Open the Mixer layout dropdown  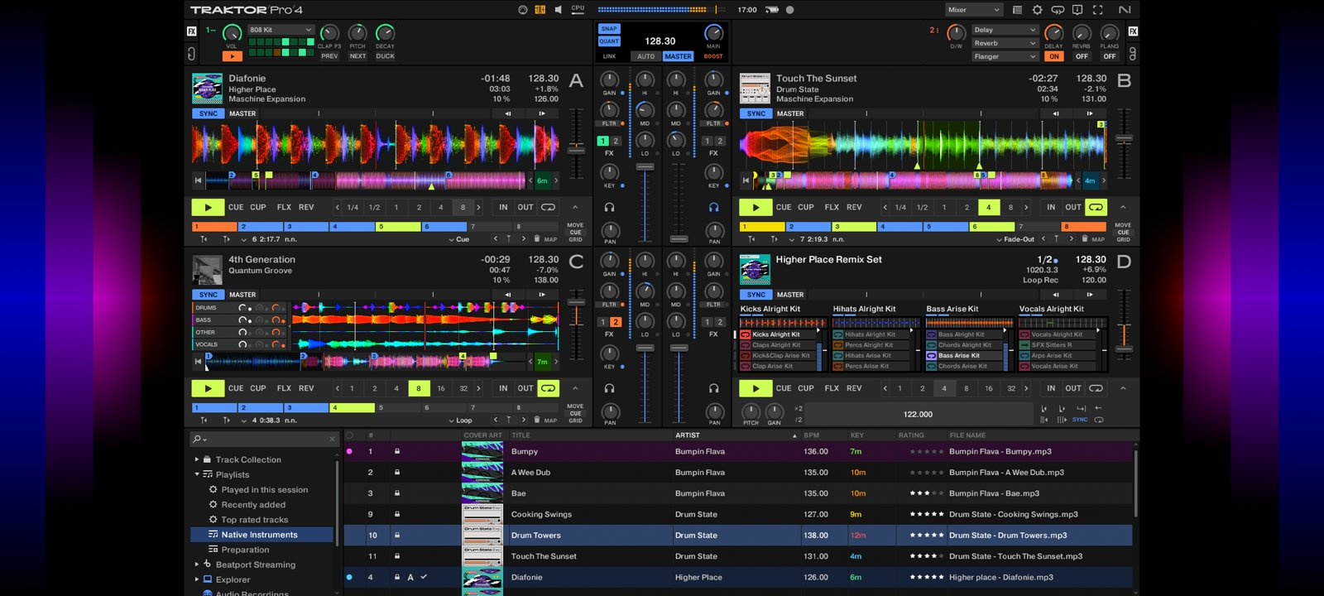973,10
